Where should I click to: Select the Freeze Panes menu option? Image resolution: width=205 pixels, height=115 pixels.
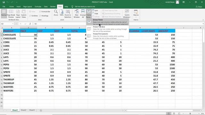pos(108,22)
